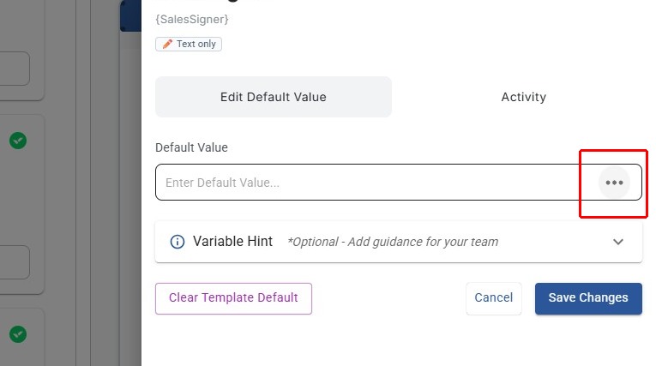Image resolution: width=656 pixels, height=366 pixels.
Task: Open the three-dots menu in Default Value field
Action: point(614,183)
